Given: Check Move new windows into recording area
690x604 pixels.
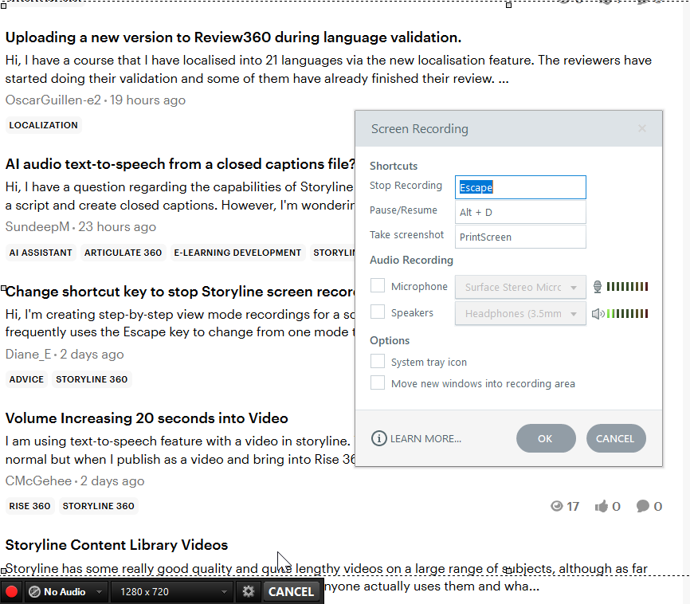Looking at the screenshot, I should coord(378,383).
